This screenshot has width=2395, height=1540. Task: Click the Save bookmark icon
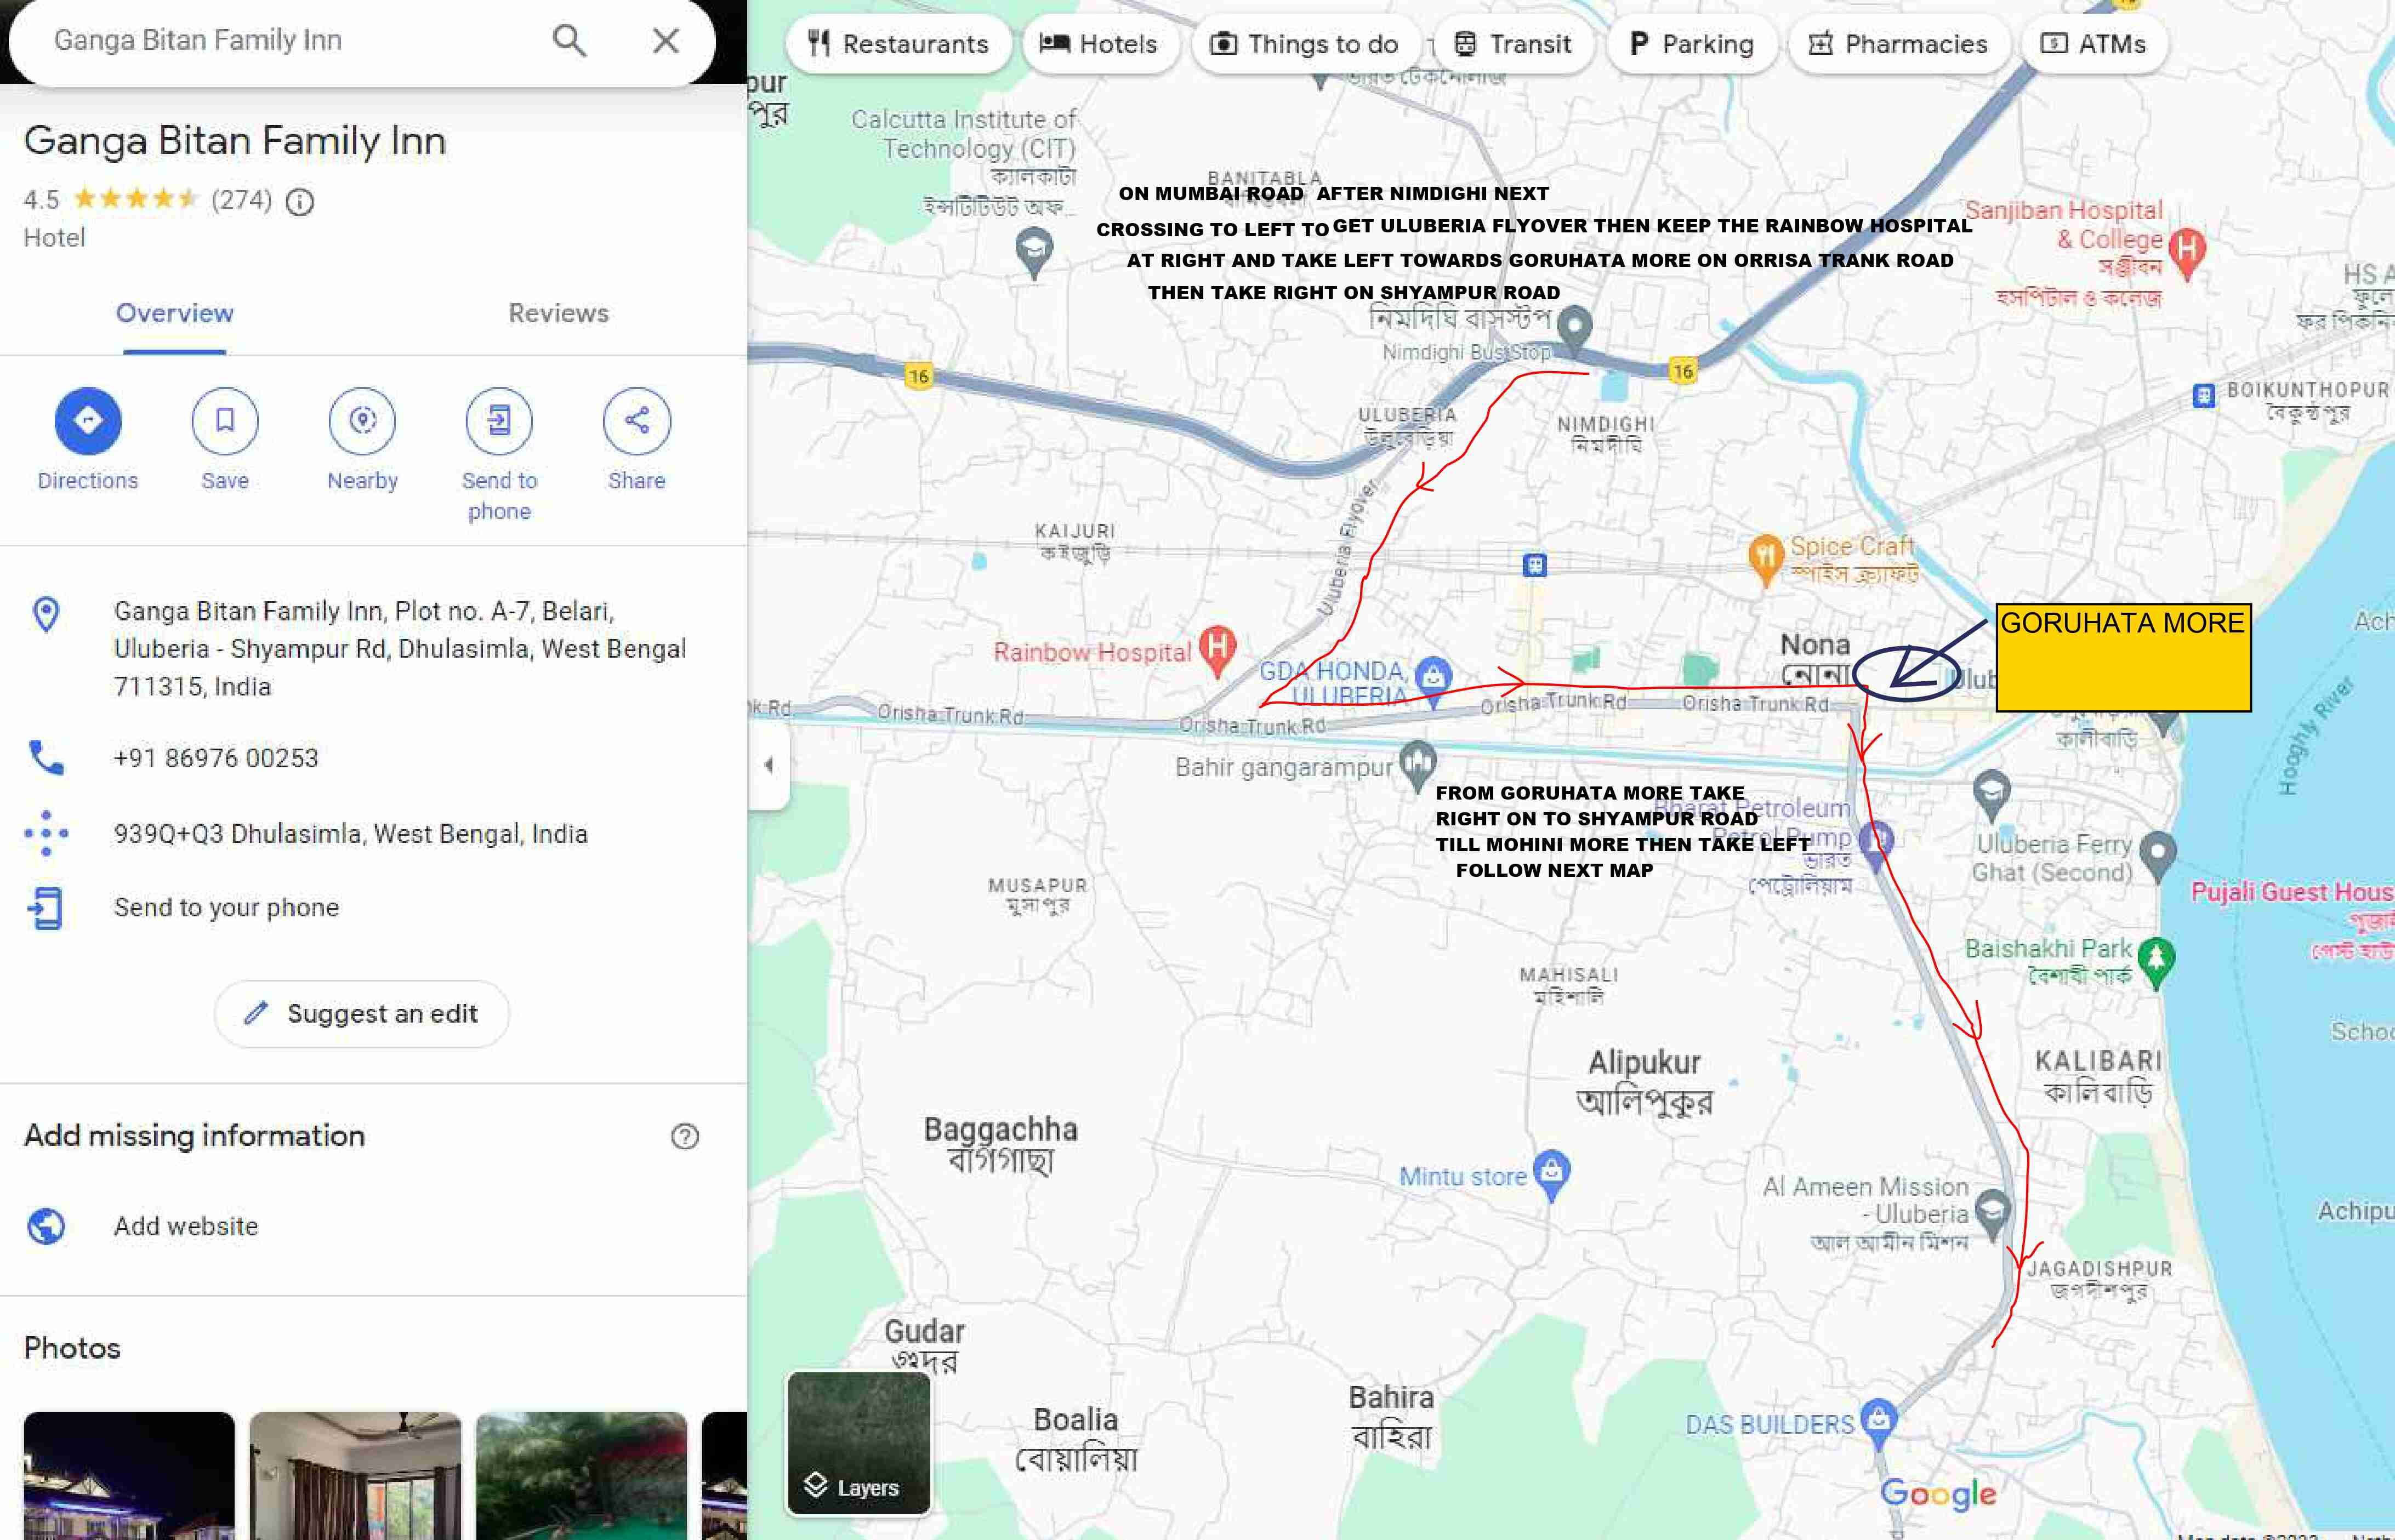click(225, 421)
